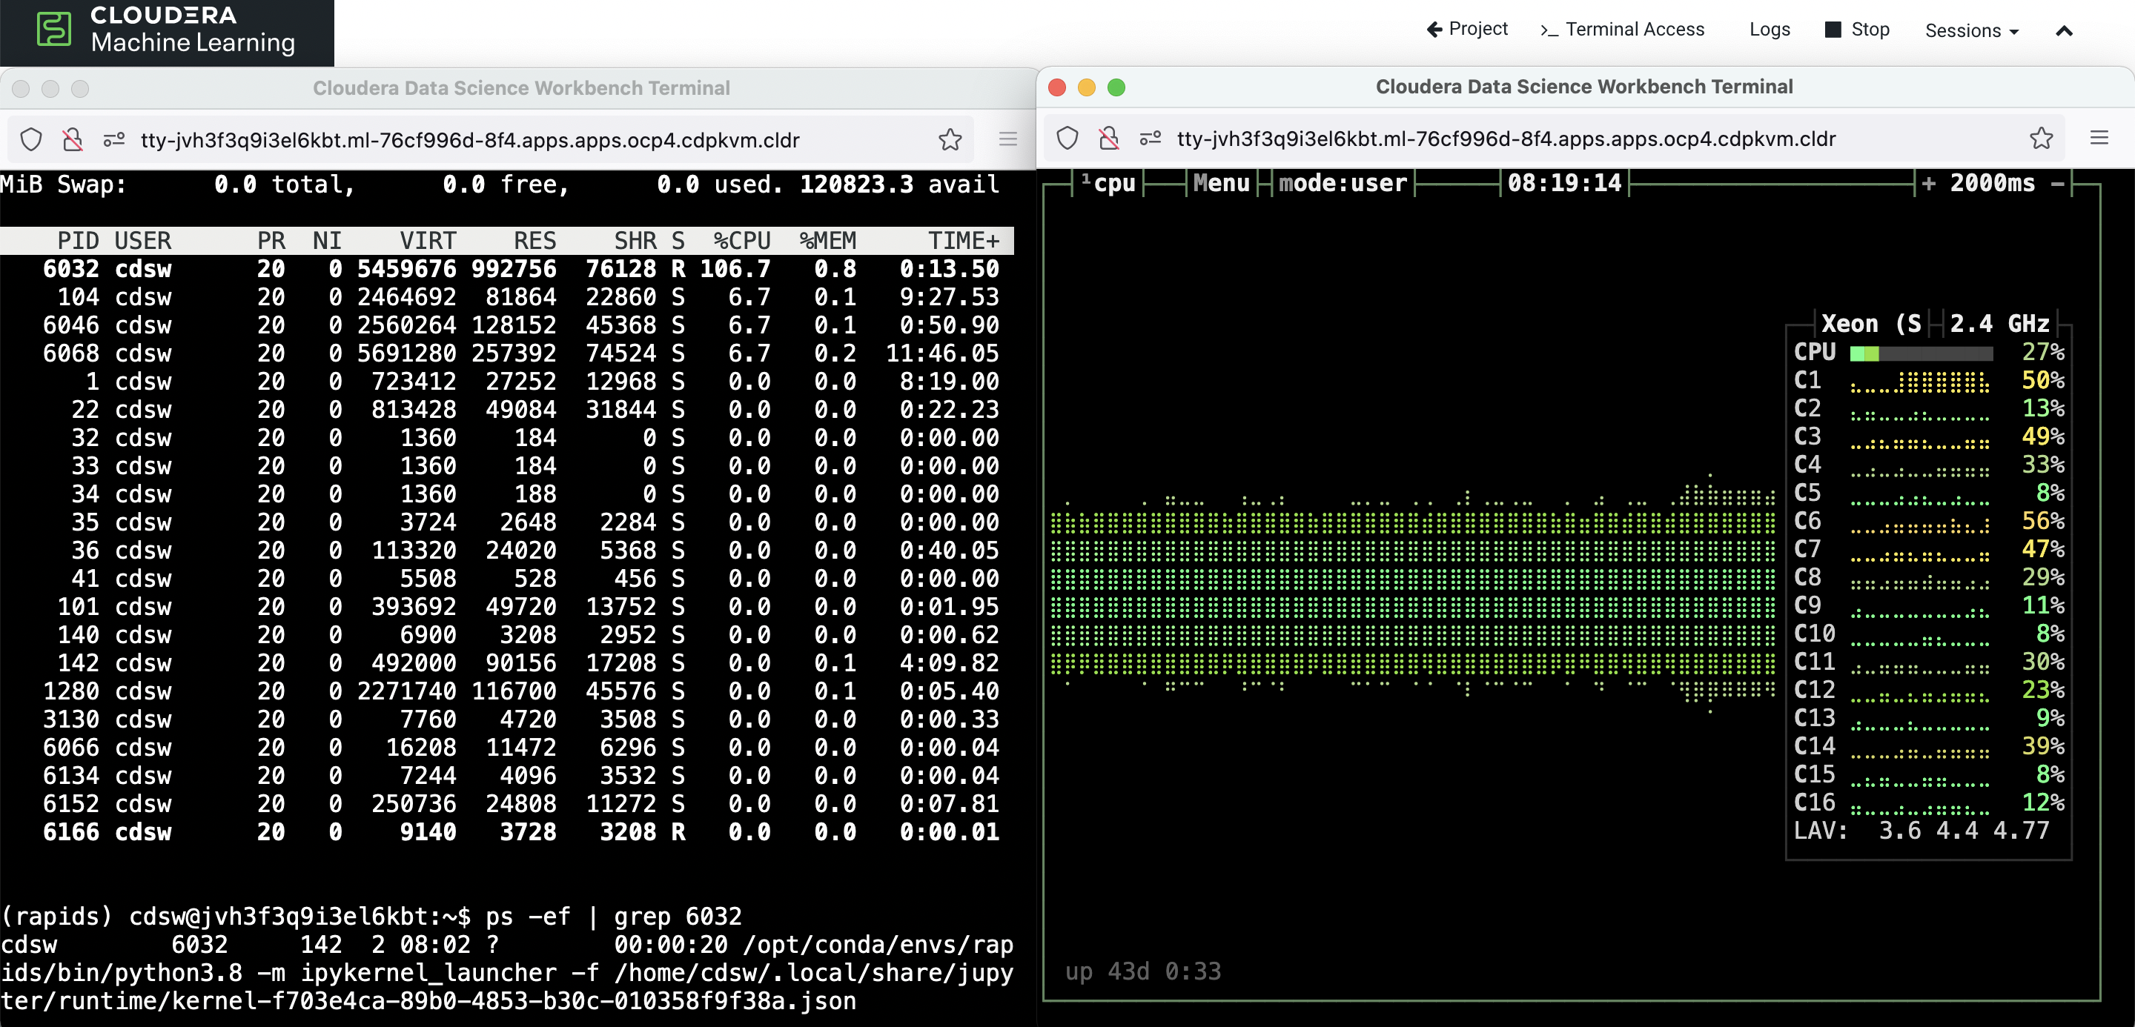Image resolution: width=2135 pixels, height=1027 pixels.
Task: Collapse top bar with up chevron
Action: (x=2064, y=30)
